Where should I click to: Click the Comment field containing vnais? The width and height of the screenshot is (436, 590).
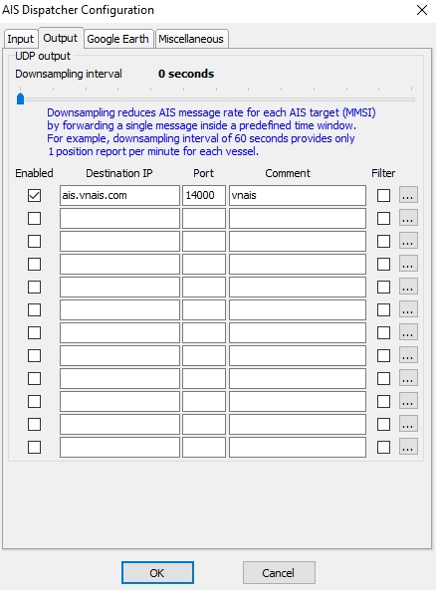coord(298,195)
